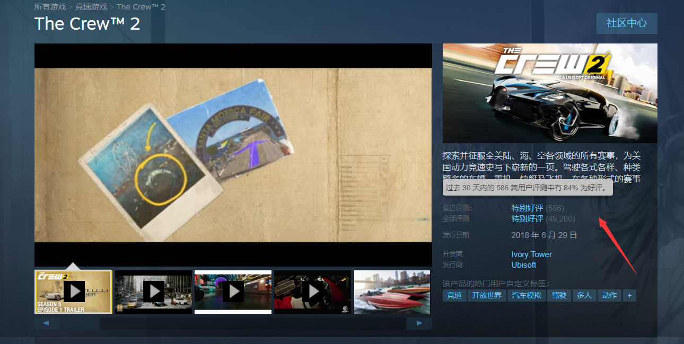The width and height of the screenshot is (684, 344).
Task: Select the 驾驶 tag
Action: 559,295
